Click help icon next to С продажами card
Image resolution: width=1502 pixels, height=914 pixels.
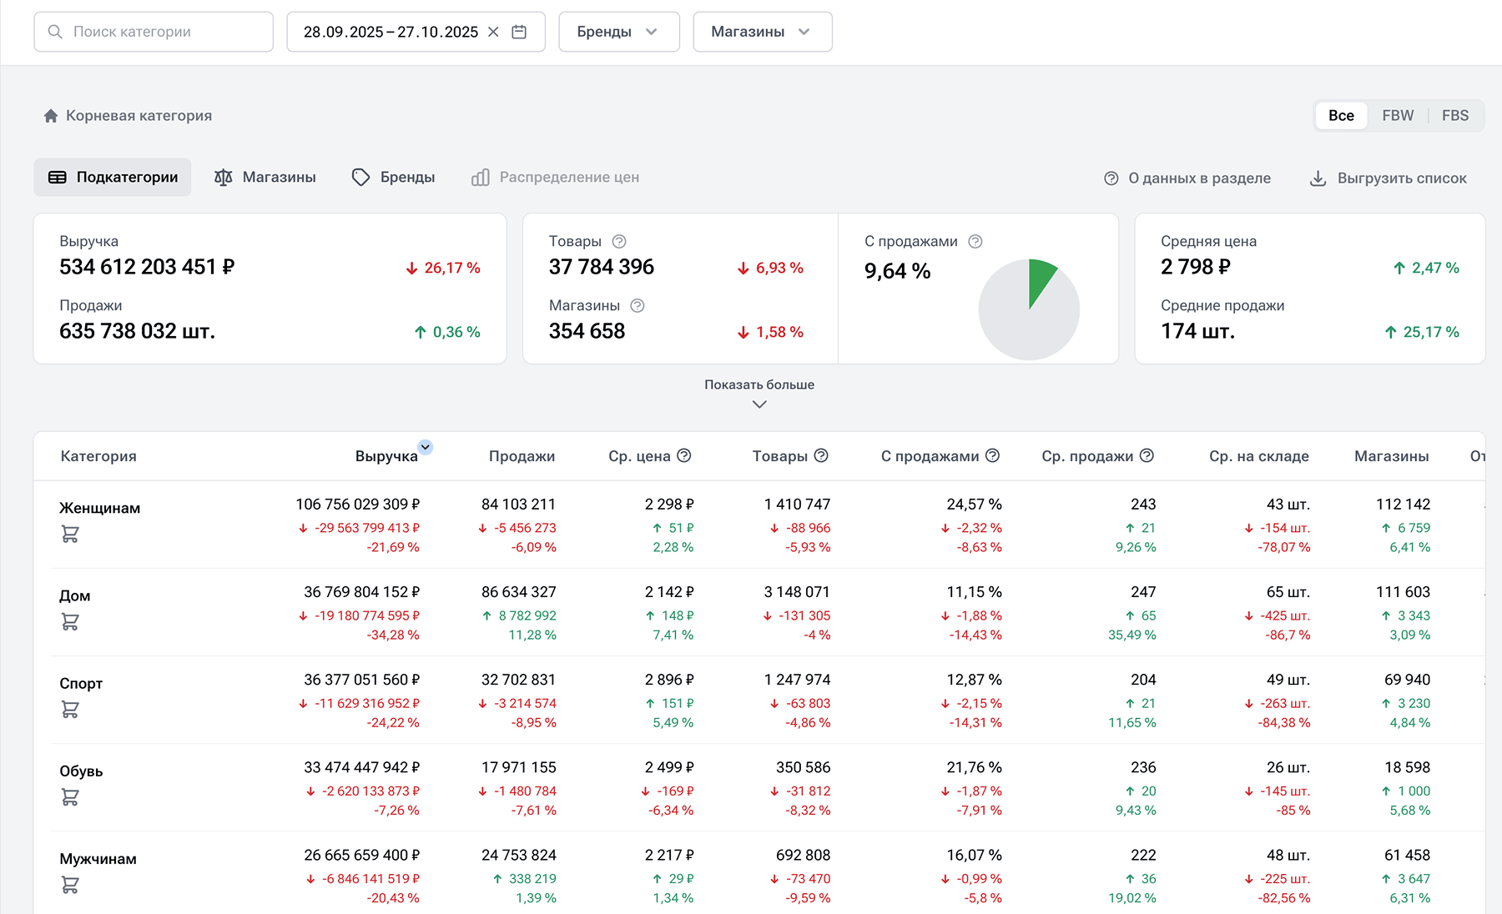975,242
